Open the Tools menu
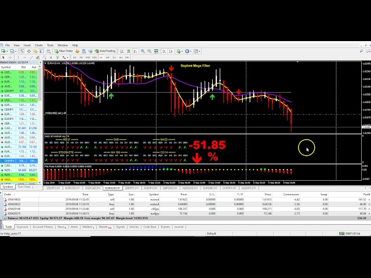The width and height of the screenshot is (371, 278). pos(50,45)
